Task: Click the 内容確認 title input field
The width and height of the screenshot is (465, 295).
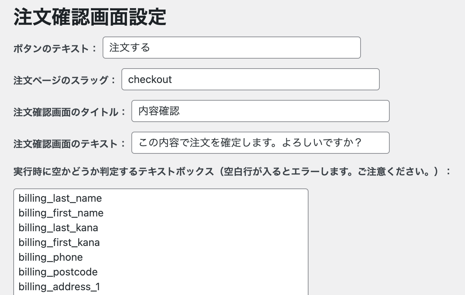Action: 260,111
